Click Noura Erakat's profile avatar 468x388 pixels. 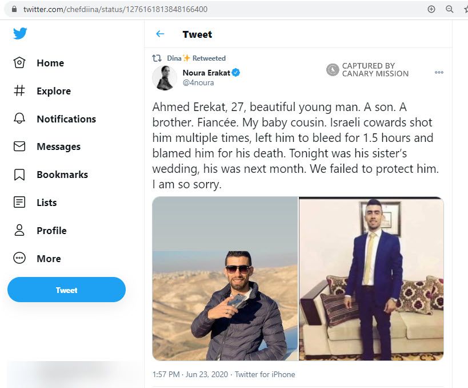coord(165,78)
